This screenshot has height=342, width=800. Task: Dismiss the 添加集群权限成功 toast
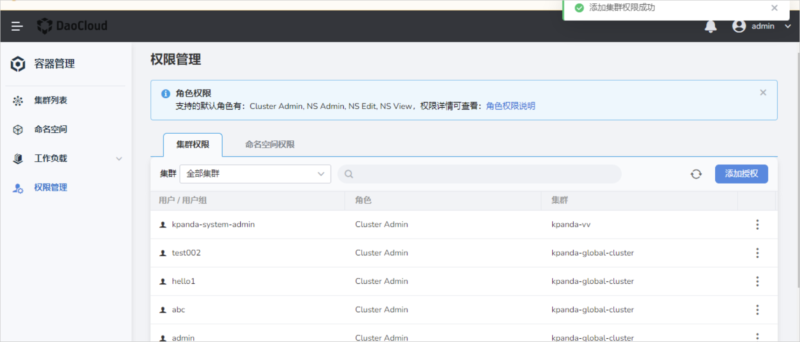point(774,7)
